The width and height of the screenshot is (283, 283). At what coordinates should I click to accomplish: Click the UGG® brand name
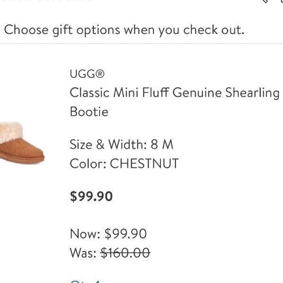point(87,74)
